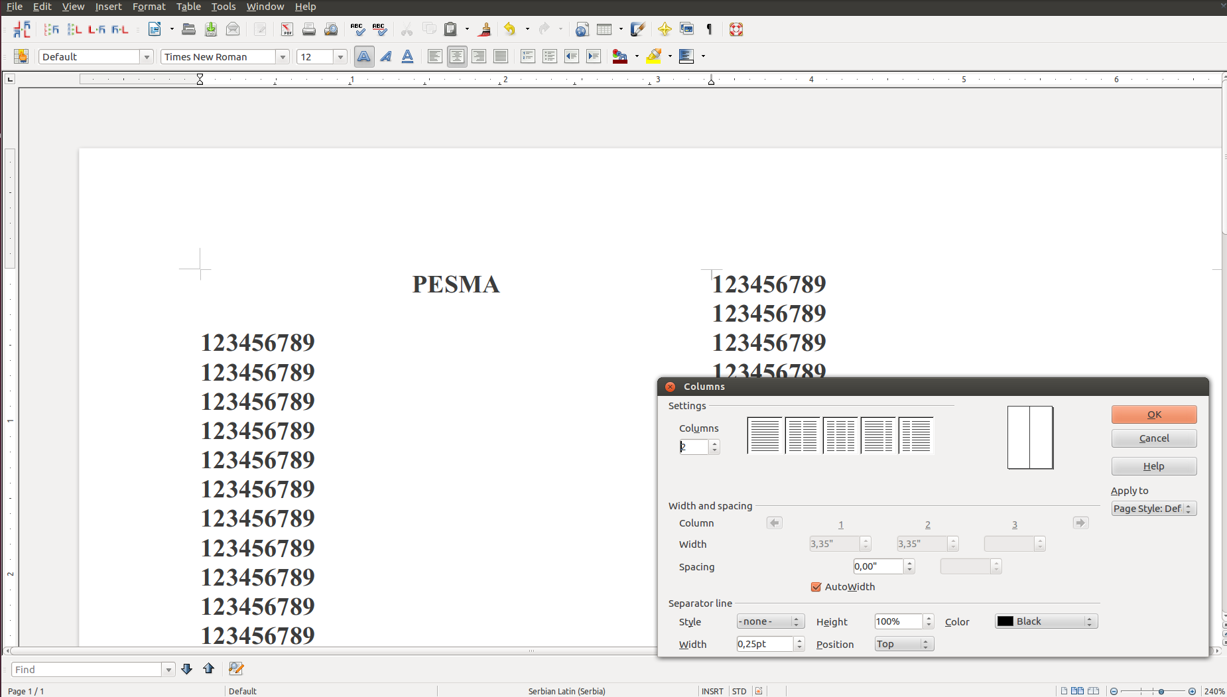
Task: Open the separator line Color Black selector
Action: (1045, 621)
